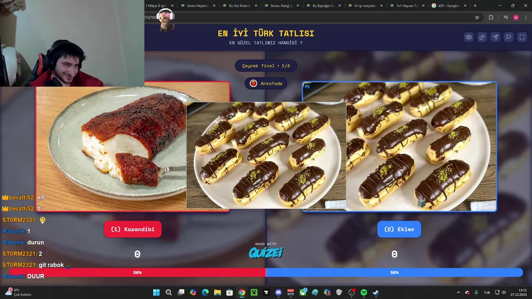Open Task View on the taskbar
Screen dimensions: 532x299
coord(181,292)
